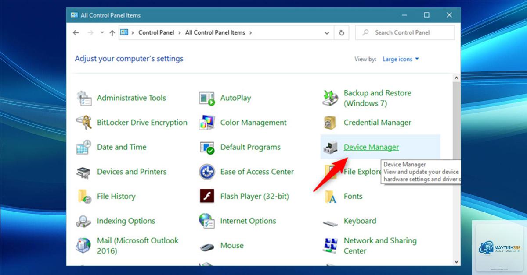This screenshot has width=527, height=275.
Task: Click the Indexing Options link
Action: pyautogui.click(x=126, y=221)
